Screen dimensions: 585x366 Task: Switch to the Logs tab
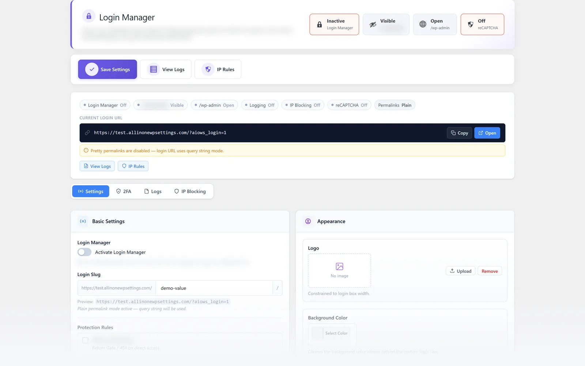[x=153, y=191]
